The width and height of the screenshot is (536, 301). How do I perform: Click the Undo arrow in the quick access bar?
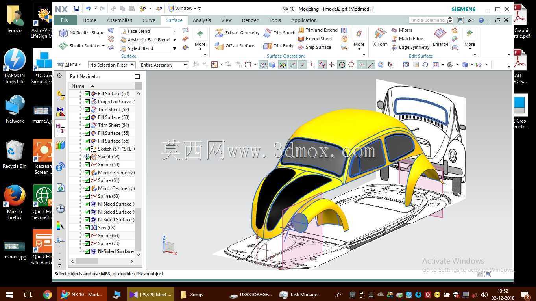click(88, 9)
